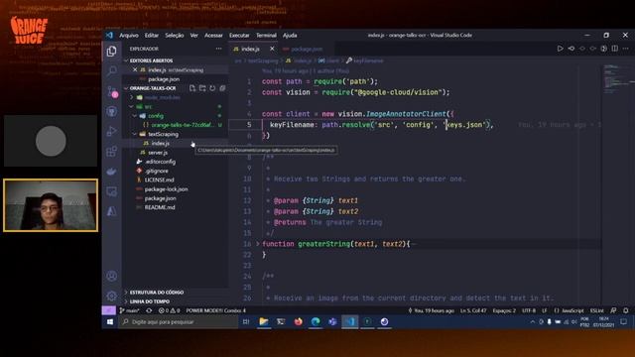635x357 pixels.
Task: Open server.js in the file tree
Action: [158, 153]
